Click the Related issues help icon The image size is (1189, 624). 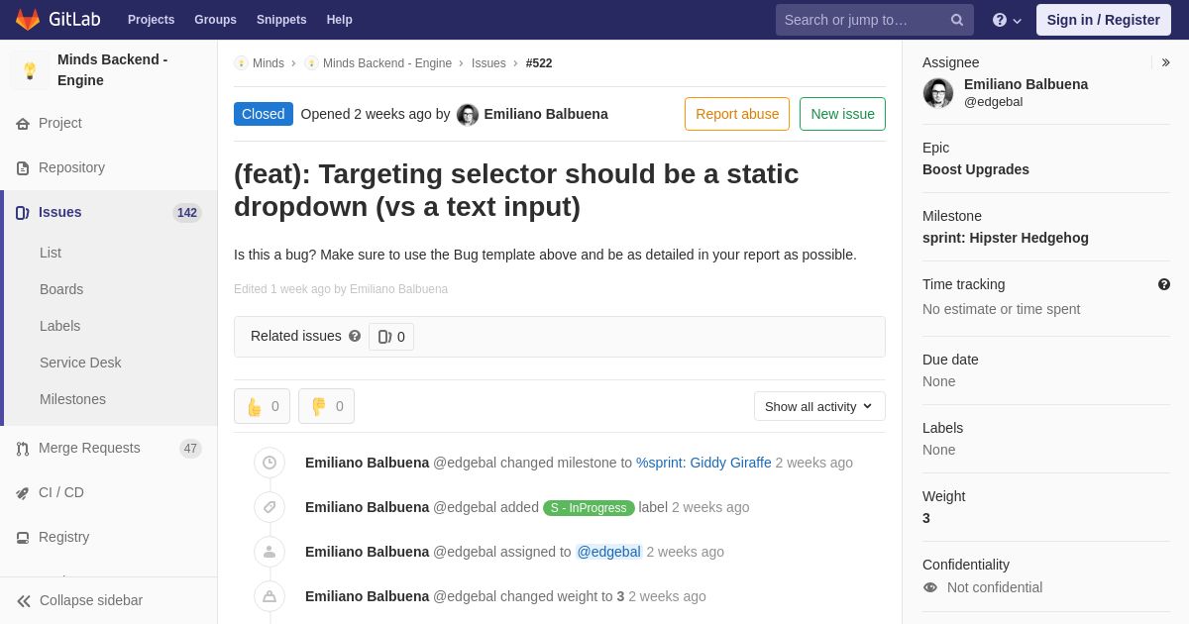point(355,337)
